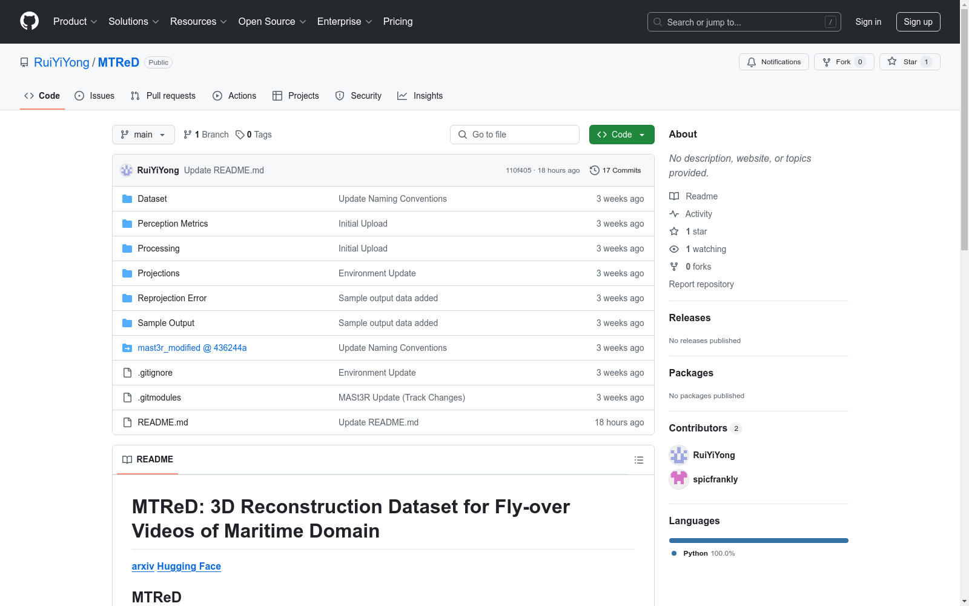Click the Reprojection Error folder icon
This screenshot has width=969, height=606.
click(x=127, y=298)
